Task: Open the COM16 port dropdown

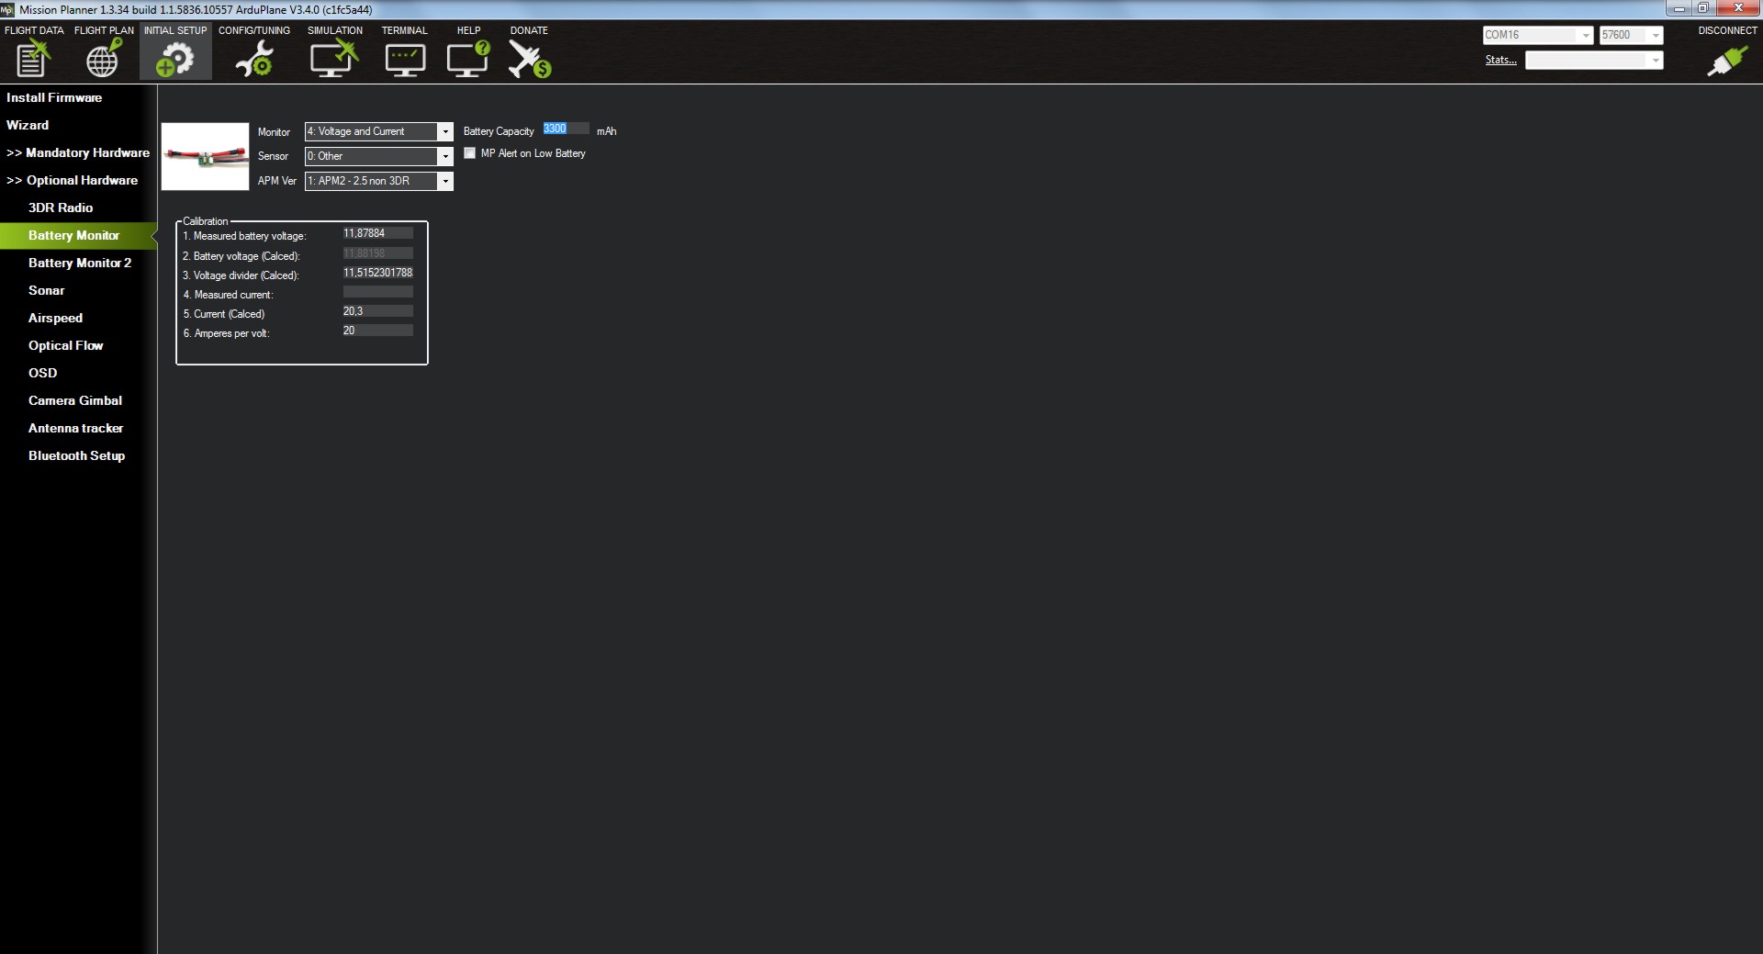Action: click(x=1585, y=36)
